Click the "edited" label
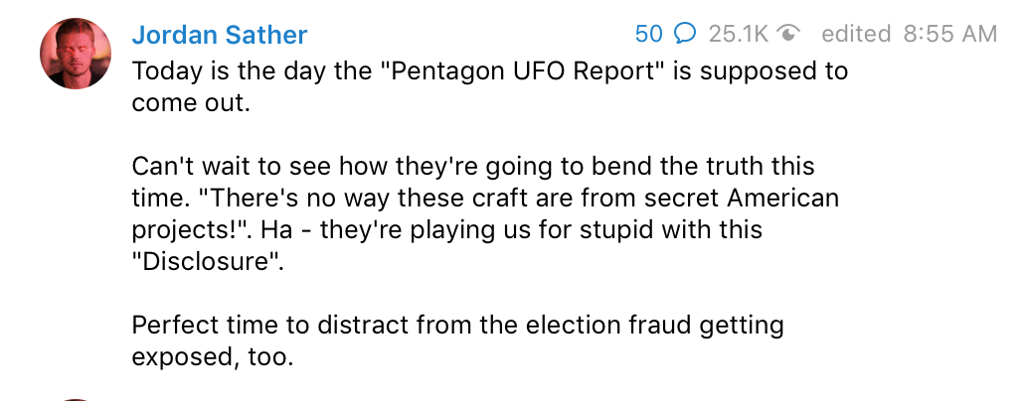 point(856,34)
